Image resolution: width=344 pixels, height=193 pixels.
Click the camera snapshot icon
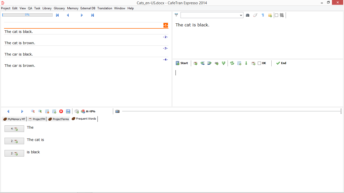[117, 111]
